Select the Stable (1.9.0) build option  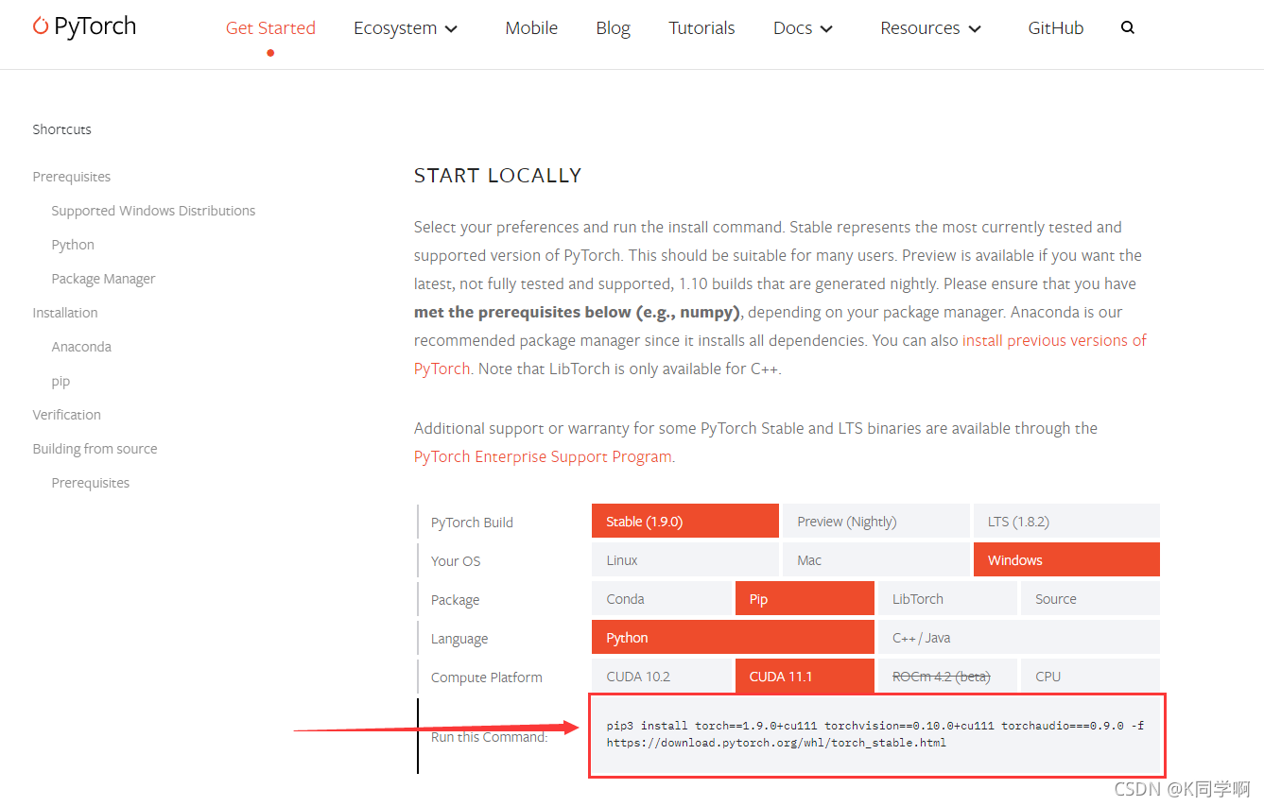pyautogui.click(x=685, y=521)
